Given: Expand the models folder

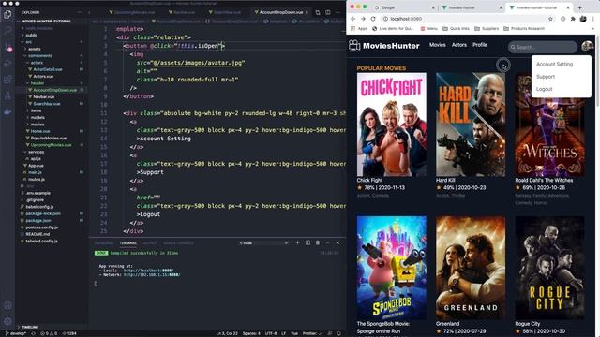Looking at the screenshot, I should [x=37, y=117].
